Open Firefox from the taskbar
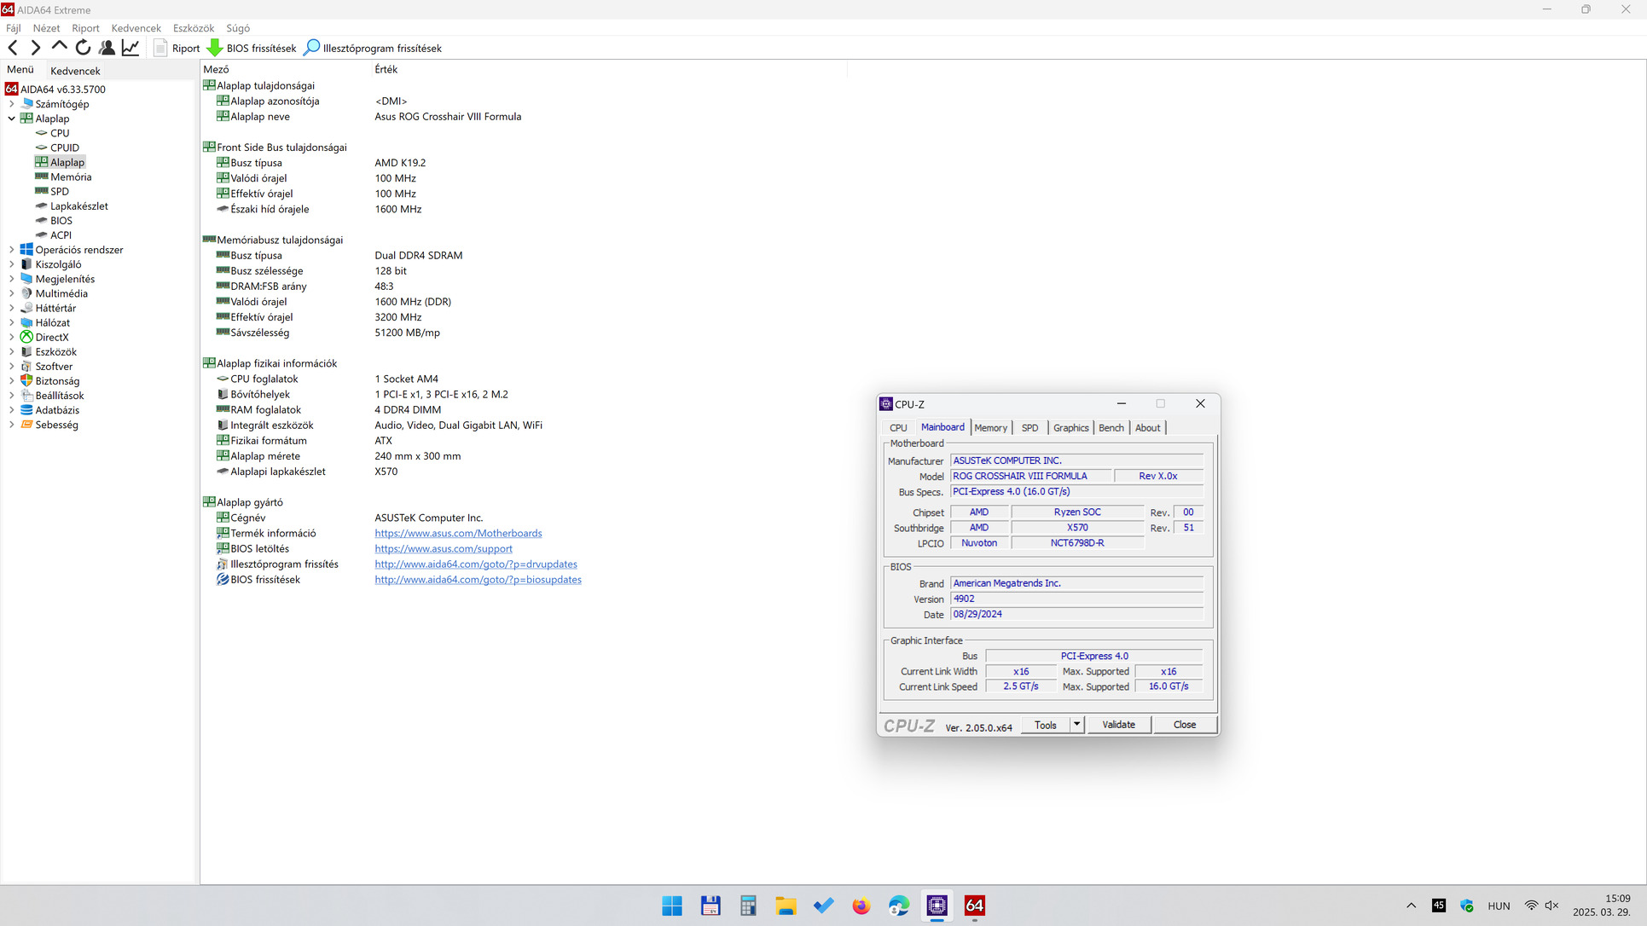The width and height of the screenshot is (1647, 926). (861, 906)
